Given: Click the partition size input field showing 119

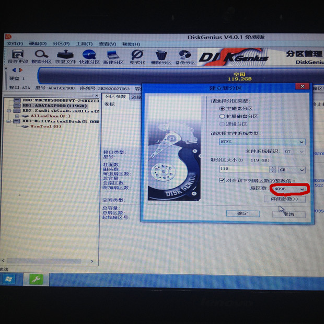Looking at the screenshot, I should (244, 169).
